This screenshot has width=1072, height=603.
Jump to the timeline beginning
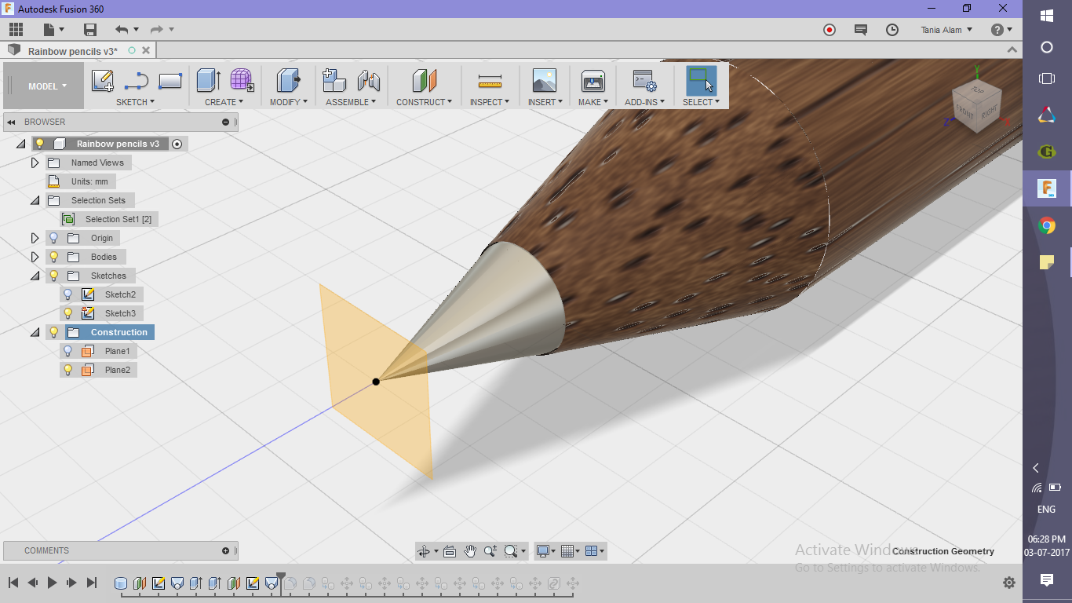point(13,583)
